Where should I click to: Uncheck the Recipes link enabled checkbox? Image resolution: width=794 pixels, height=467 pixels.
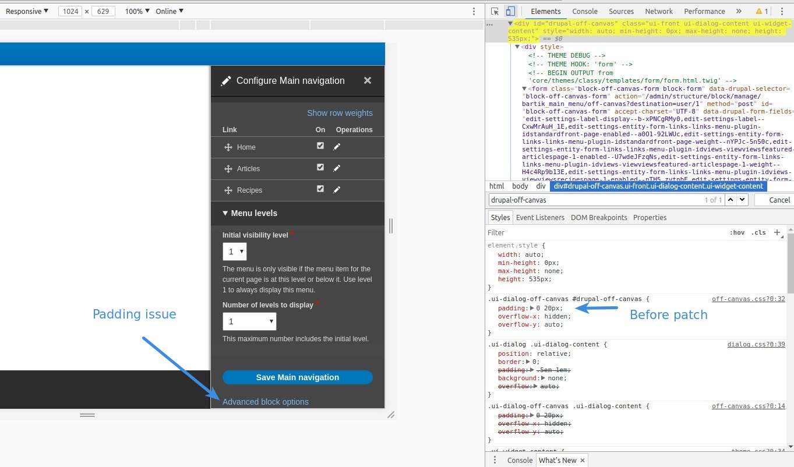[x=320, y=189]
